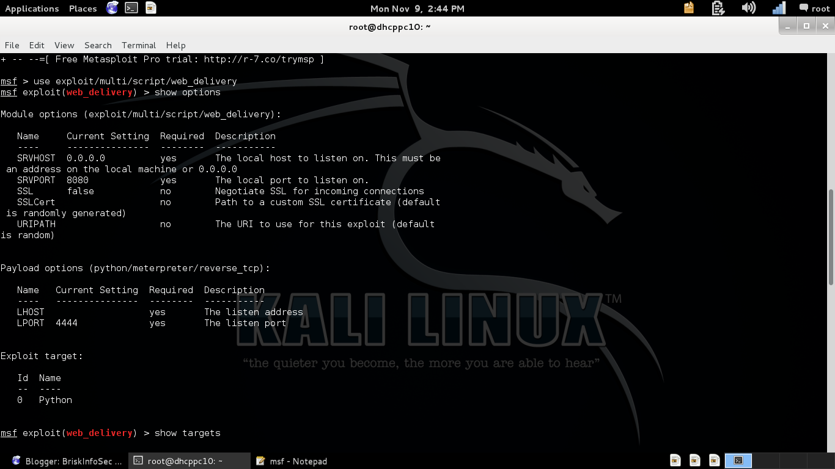Click the 'Module options' heading line
Screen dimensions: 835x469
click(141, 114)
